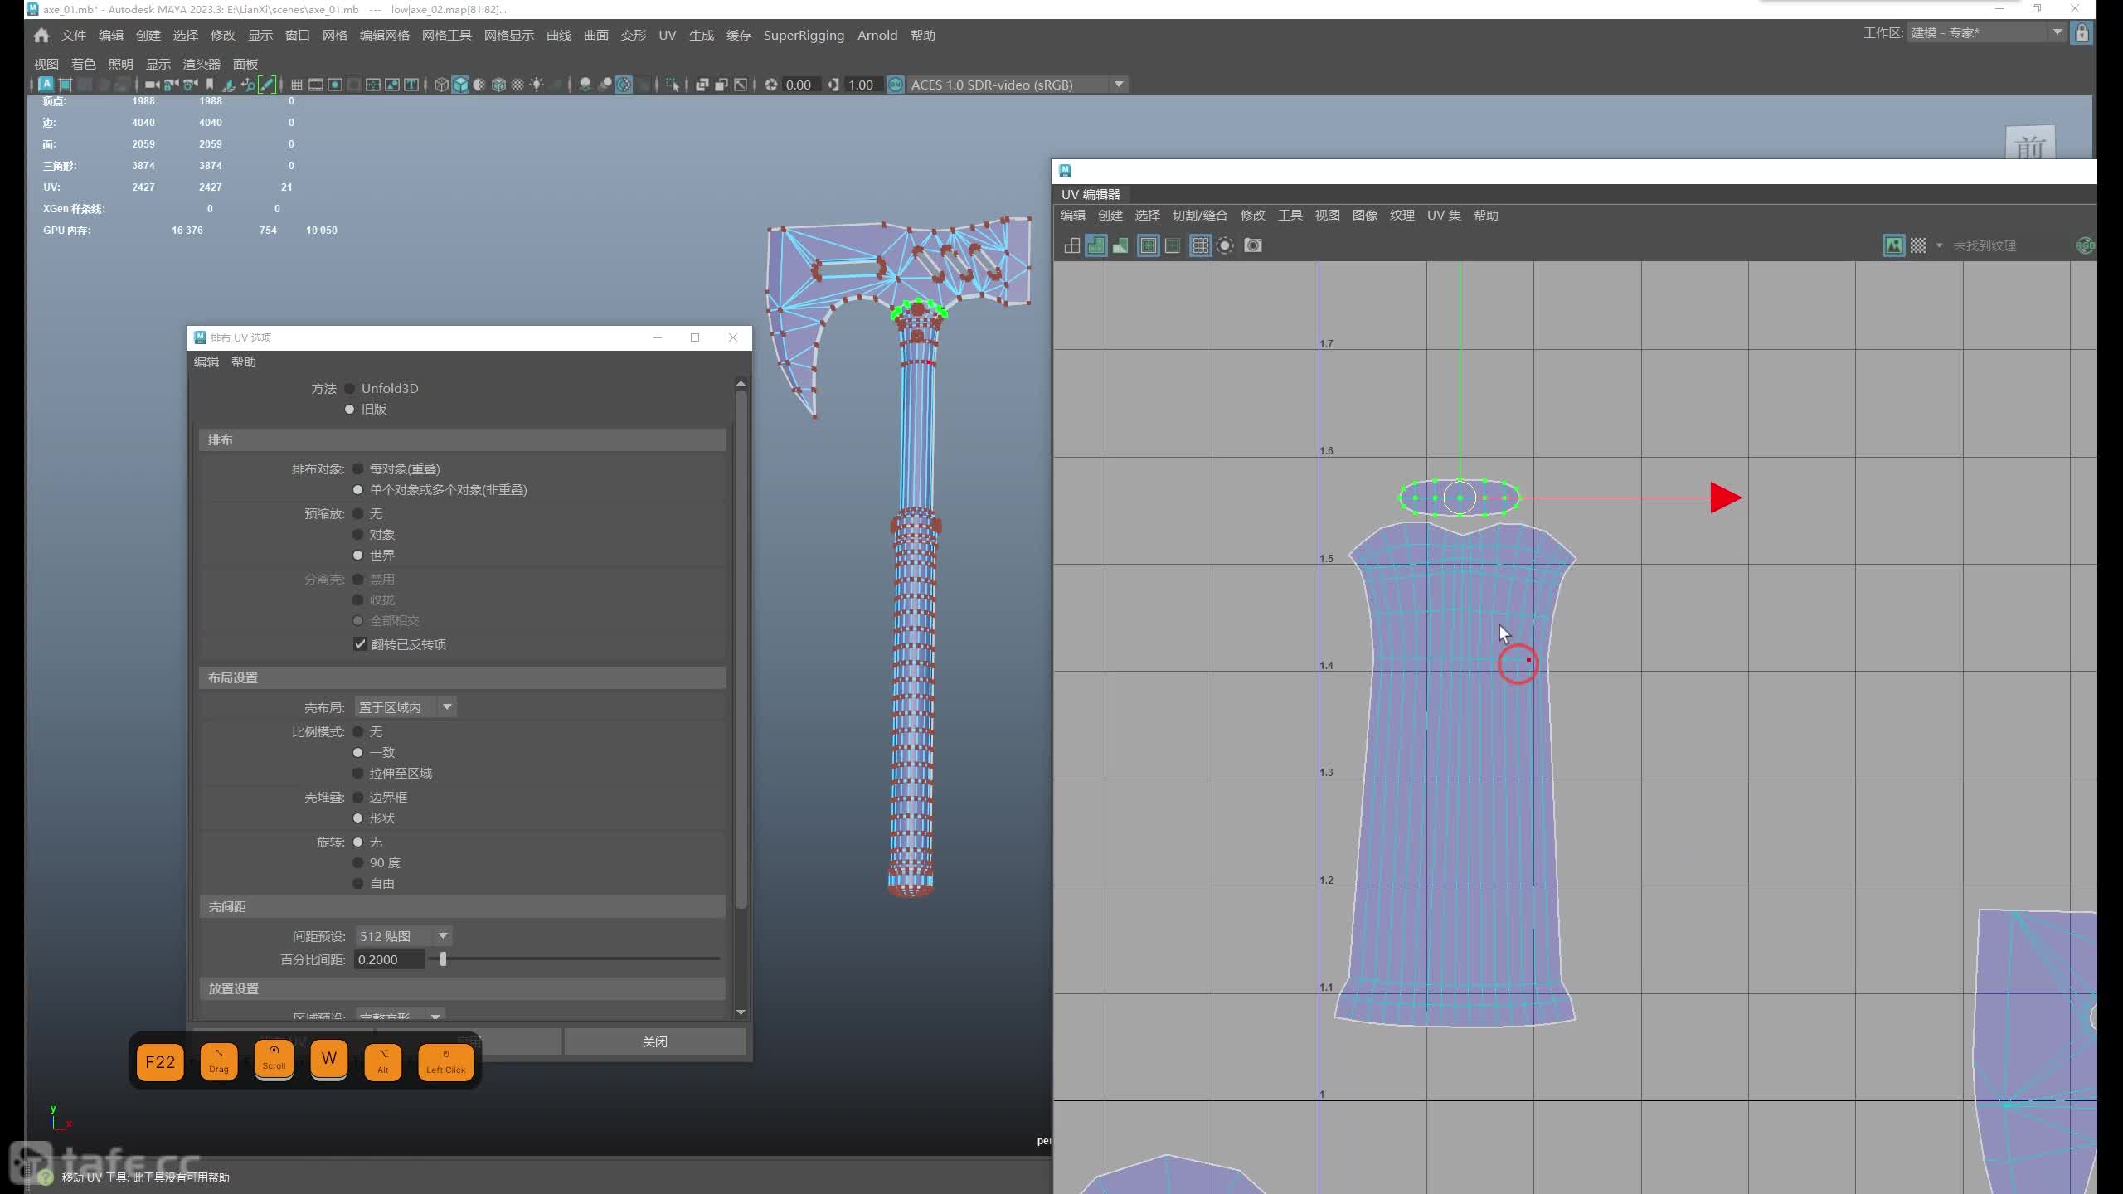
Task: Click the exposure reset icon
Action: (770, 85)
